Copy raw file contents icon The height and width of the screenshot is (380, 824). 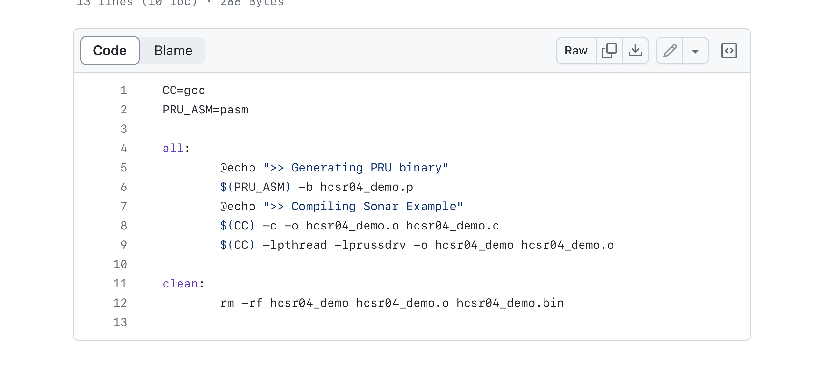pos(609,51)
